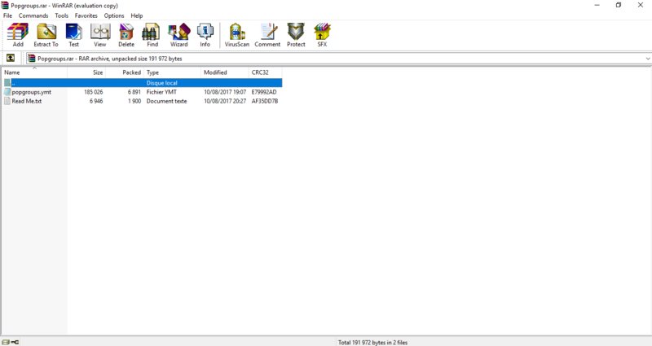Open the Find tool
Screen dimensions: 652x346
(152, 34)
